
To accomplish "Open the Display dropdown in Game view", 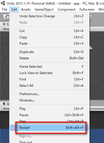I will click(5, 109).
